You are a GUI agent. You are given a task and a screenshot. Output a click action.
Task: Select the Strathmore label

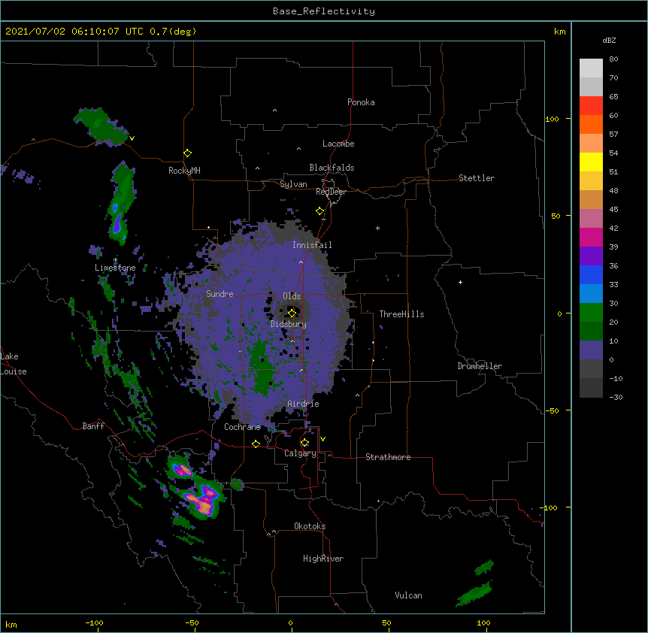tap(388, 457)
